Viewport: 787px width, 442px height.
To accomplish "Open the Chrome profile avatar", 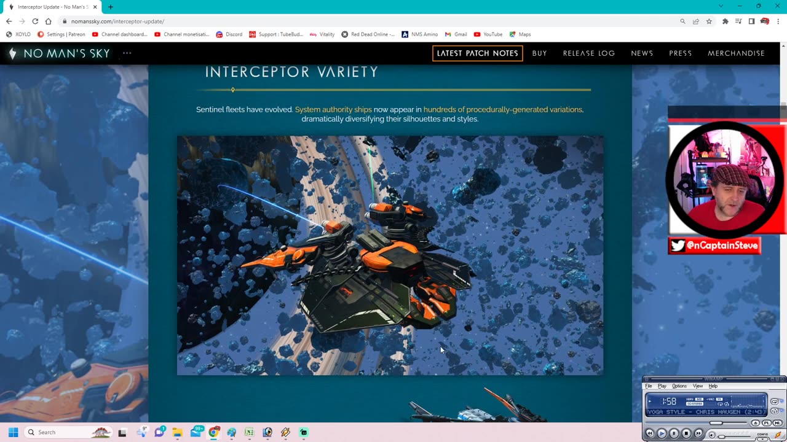I will tap(765, 21).
